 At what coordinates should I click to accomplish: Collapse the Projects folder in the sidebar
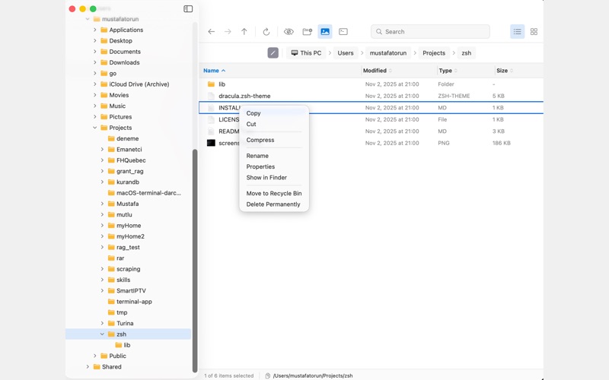[94, 128]
